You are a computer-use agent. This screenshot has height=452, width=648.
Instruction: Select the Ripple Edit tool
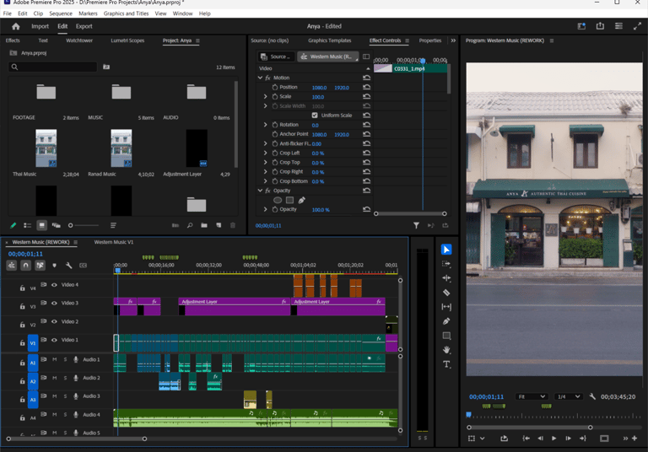[446, 278]
